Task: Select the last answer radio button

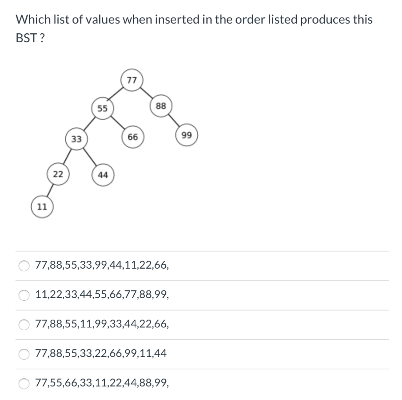Action: click(x=24, y=383)
